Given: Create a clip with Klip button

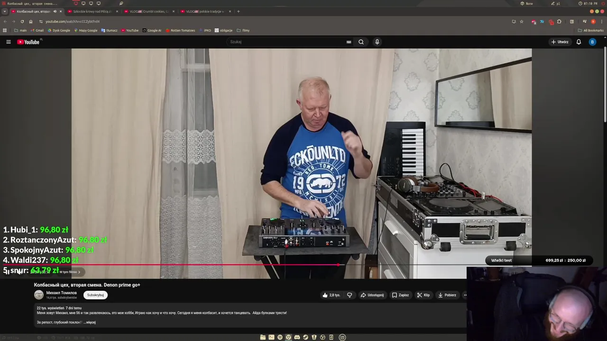Looking at the screenshot, I should pyautogui.click(x=423, y=295).
